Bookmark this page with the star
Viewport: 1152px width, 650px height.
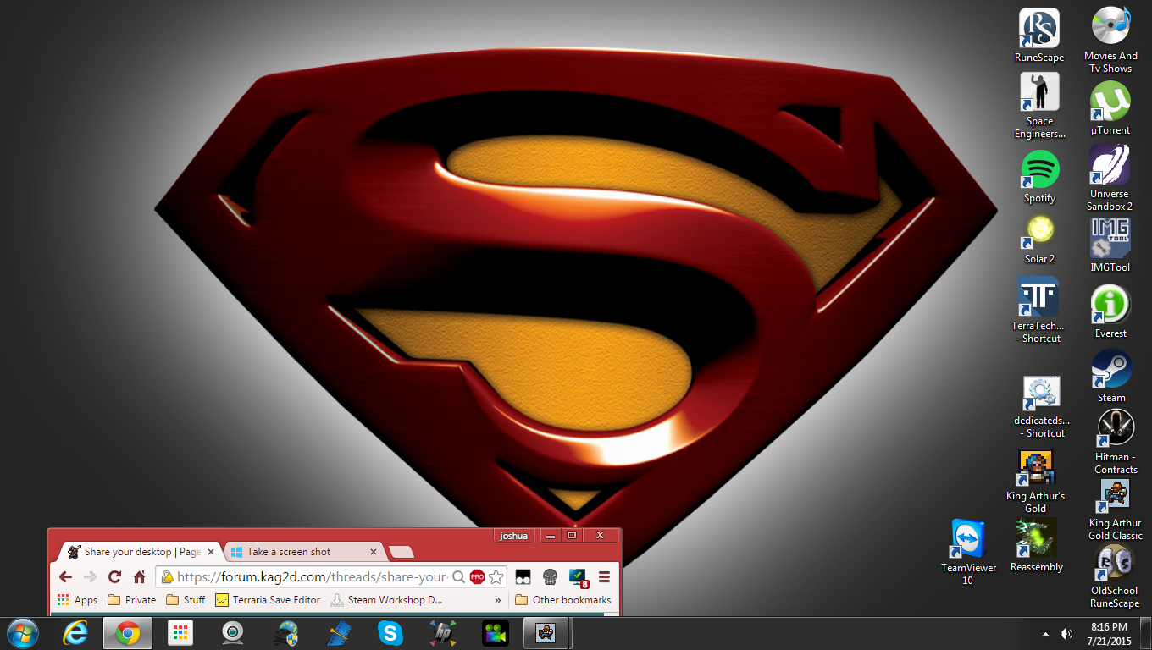(x=496, y=577)
